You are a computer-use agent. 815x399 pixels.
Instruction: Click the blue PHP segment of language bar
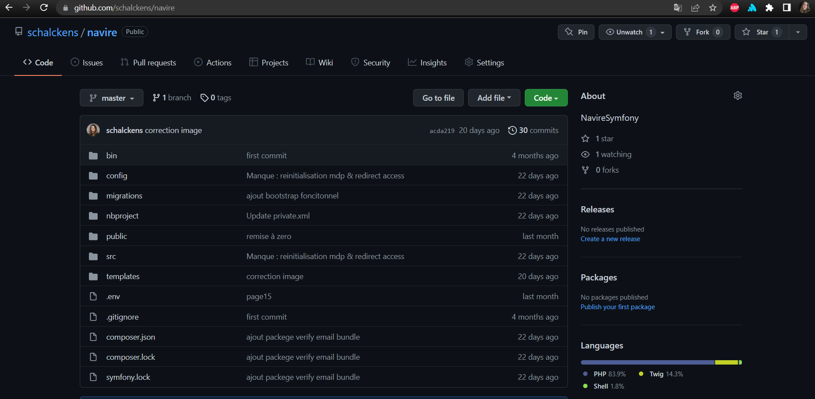[648, 362]
